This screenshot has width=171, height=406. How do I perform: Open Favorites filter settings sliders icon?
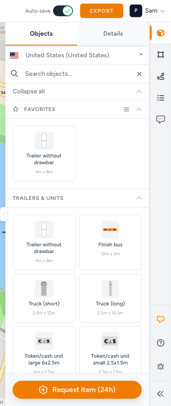[x=126, y=109]
